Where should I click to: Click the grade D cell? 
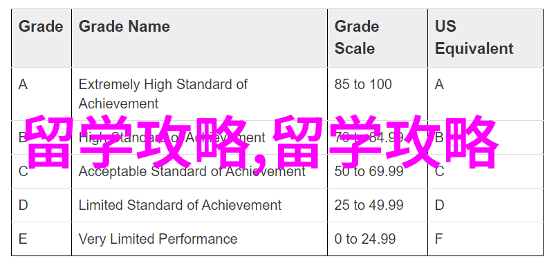[x=41, y=205]
